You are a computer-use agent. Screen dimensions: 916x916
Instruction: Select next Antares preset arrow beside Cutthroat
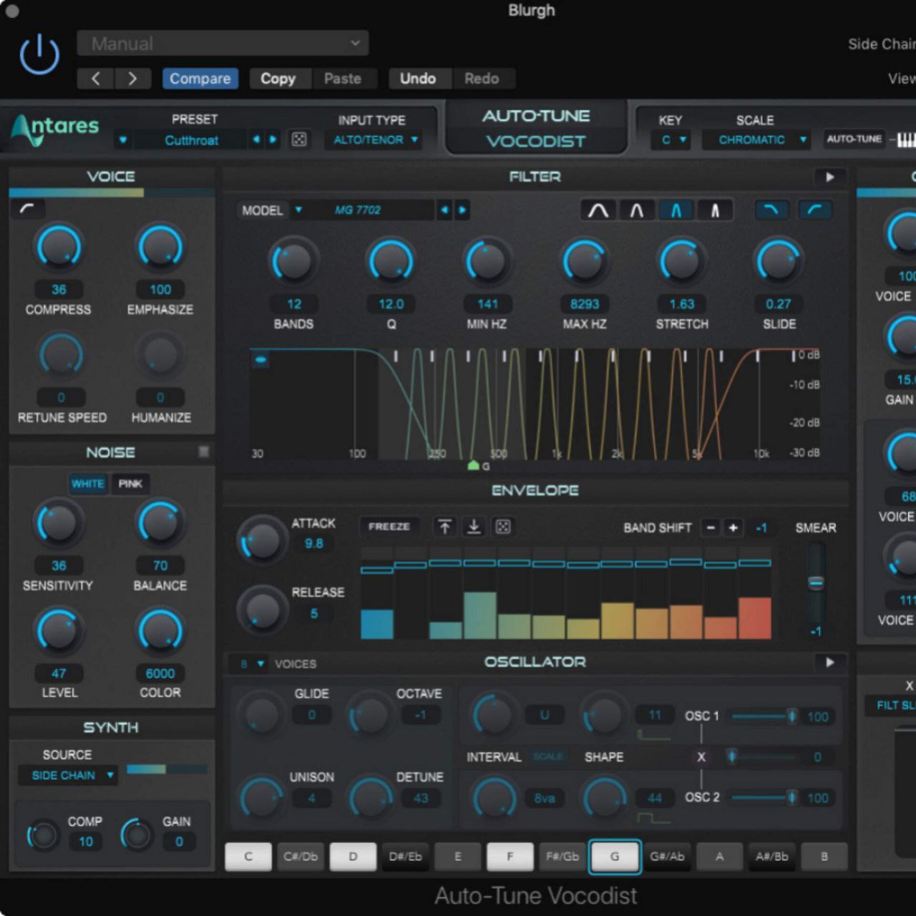[x=273, y=140]
